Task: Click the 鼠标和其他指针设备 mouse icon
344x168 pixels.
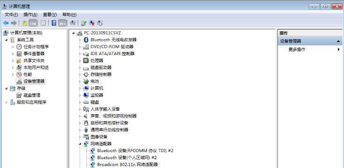Action: (x=86, y=123)
